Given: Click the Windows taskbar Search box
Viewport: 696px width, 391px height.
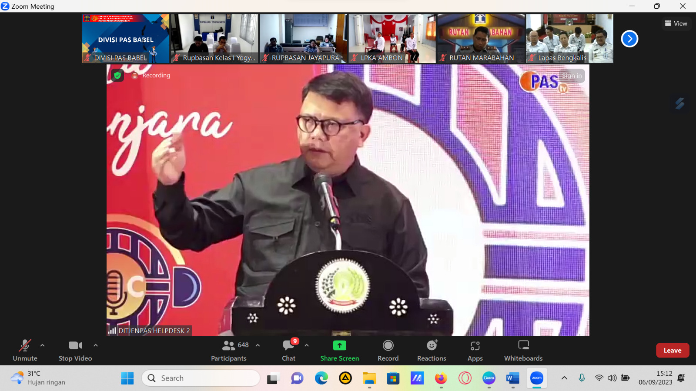Looking at the screenshot, I should 201,378.
